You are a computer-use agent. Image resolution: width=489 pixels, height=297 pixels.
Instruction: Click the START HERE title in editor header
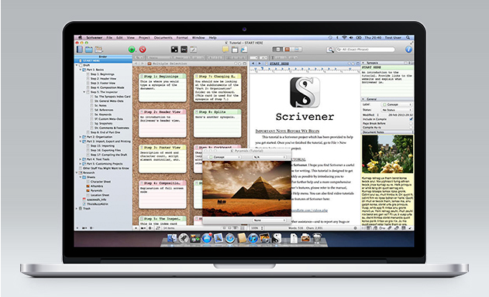[x=280, y=63]
